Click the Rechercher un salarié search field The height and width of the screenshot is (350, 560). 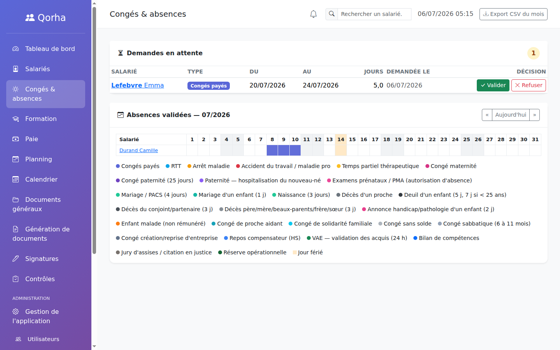(x=374, y=14)
